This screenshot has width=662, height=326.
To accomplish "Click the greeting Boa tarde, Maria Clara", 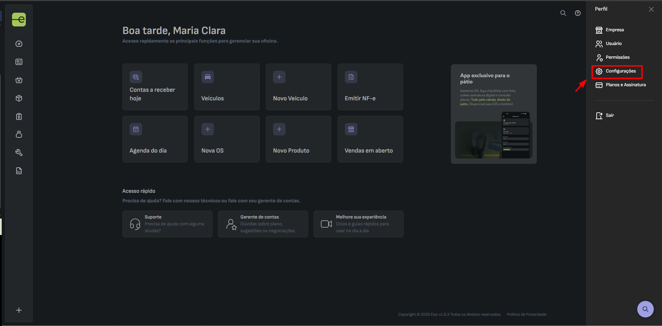I will point(174,31).
